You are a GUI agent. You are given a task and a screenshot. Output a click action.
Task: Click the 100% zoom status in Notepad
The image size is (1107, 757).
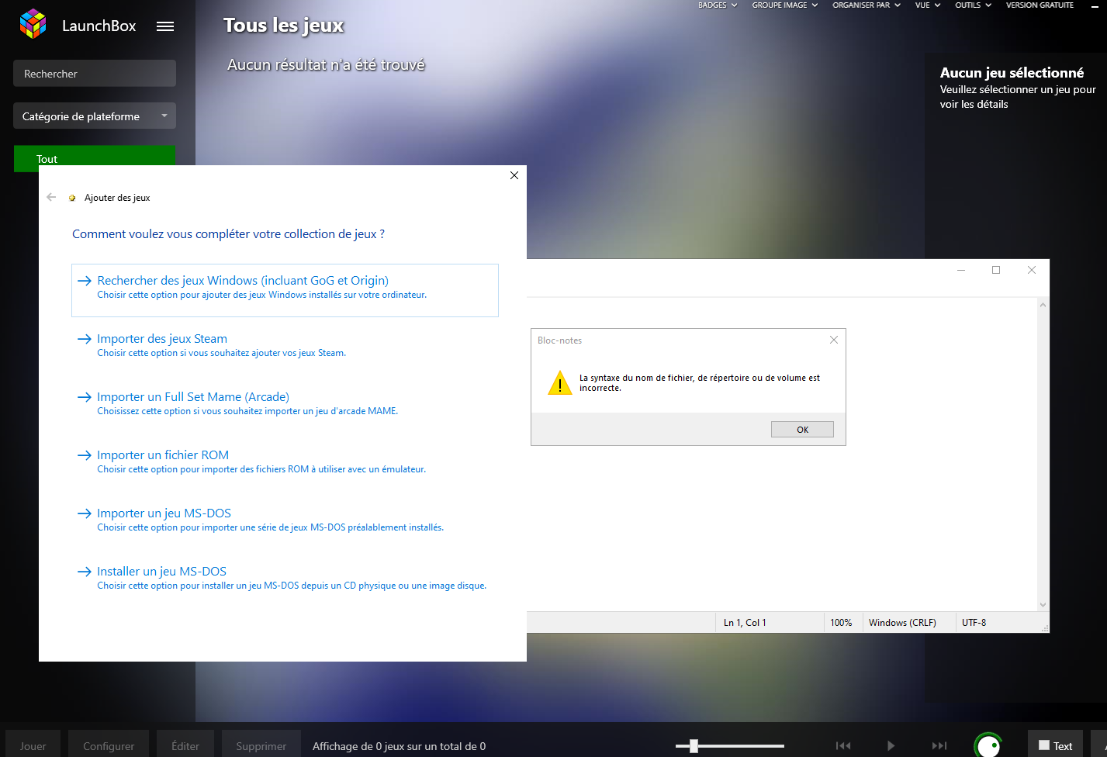[841, 623]
